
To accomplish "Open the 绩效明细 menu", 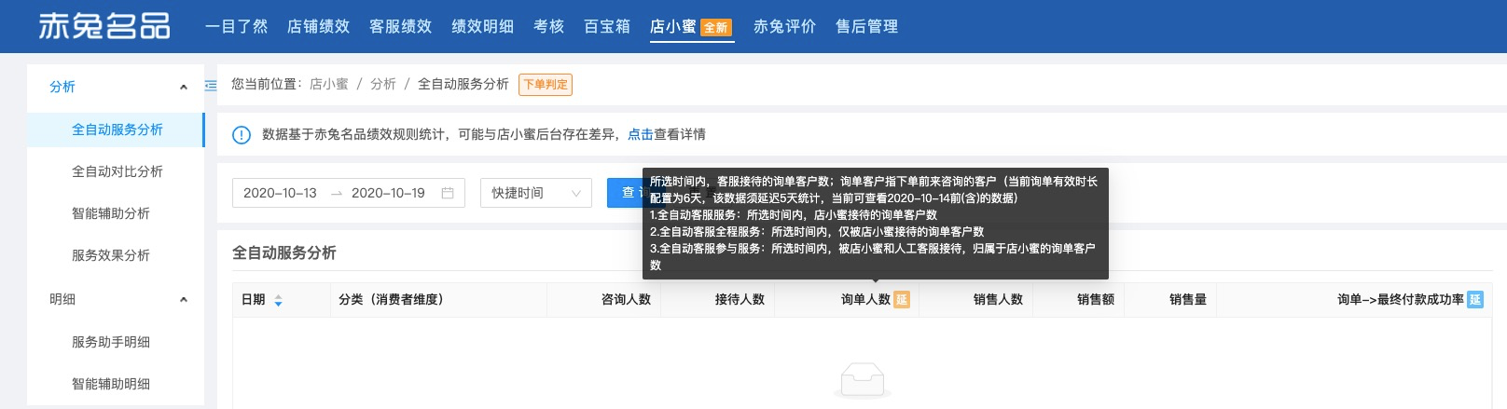I will pyautogui.click(x=482, y=26).
